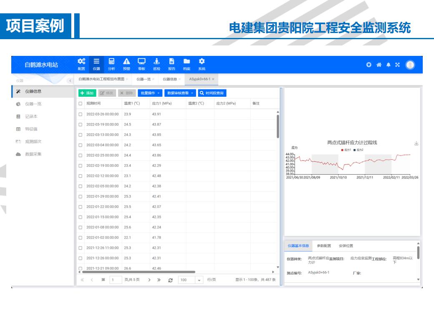Viewport: 434px width, 324px height.
Task: Close the 白鹤滩水电站工程枢纽布置图 tab
Action: pos(127,79)
